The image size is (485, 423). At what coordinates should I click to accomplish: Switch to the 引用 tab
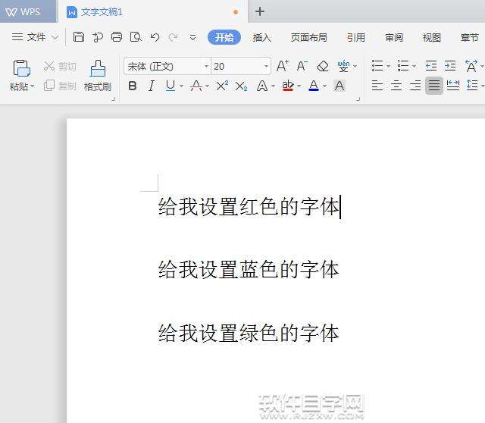[x=356, y=37]
